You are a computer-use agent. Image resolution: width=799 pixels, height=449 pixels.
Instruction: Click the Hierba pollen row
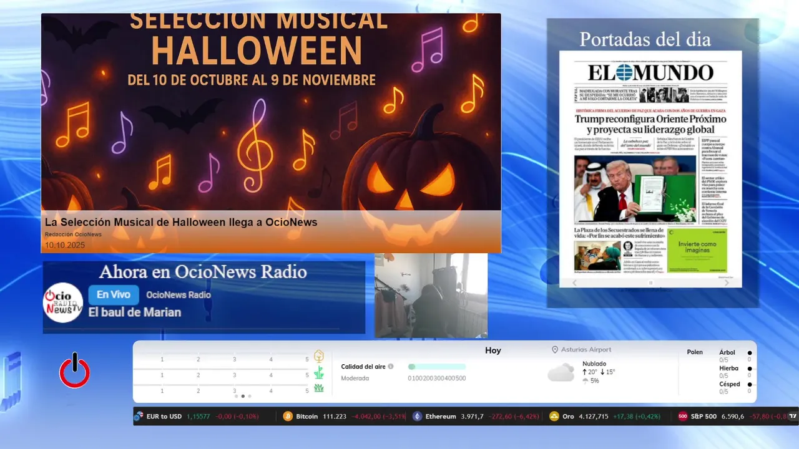click(x=735, y=372)
